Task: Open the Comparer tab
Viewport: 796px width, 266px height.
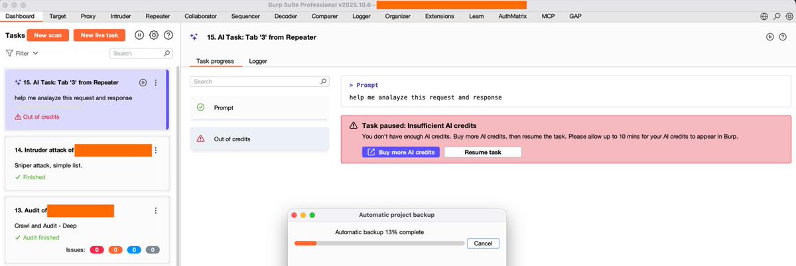Action: tap(324, 16)
